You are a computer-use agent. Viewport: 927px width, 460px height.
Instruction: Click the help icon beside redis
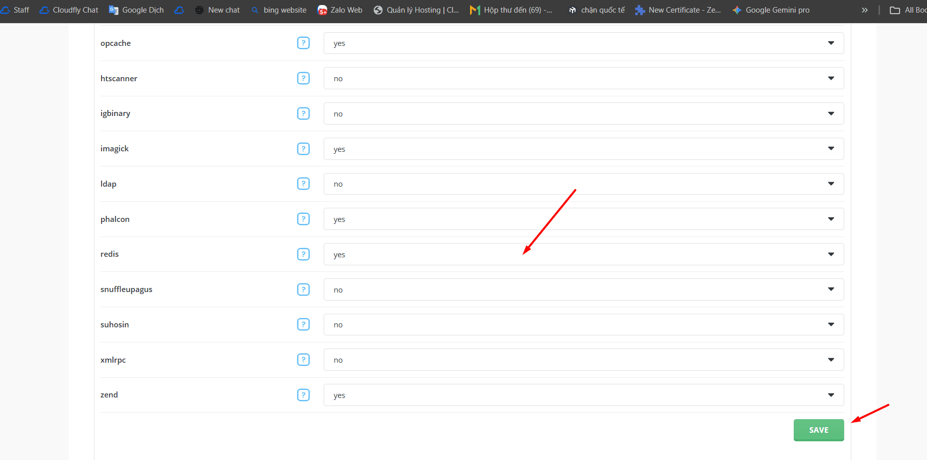click(x=303, y=254)
